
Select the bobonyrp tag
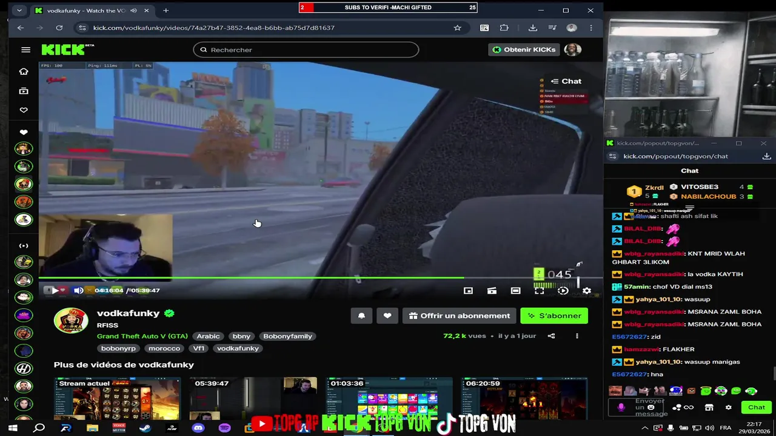point(119,348)
